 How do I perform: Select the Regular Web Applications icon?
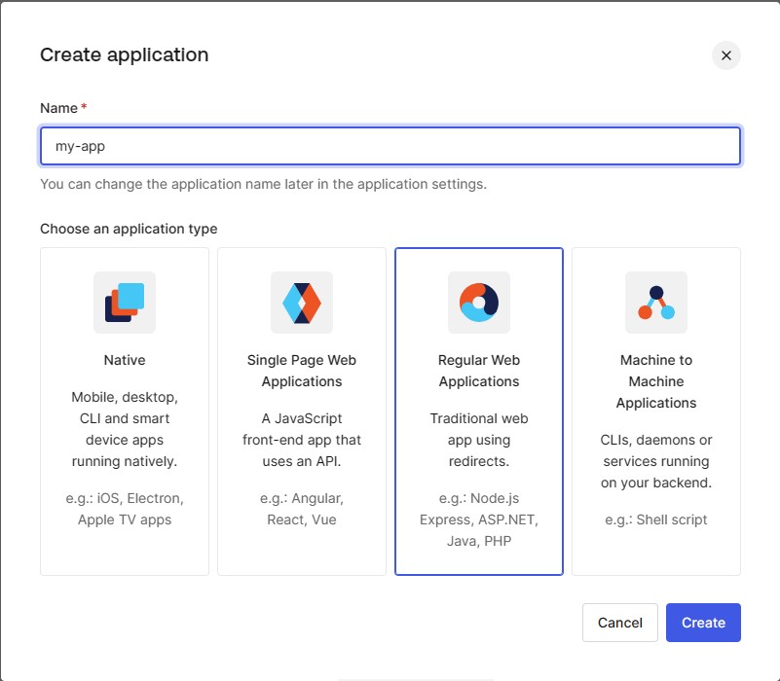(x=478, y=303)
